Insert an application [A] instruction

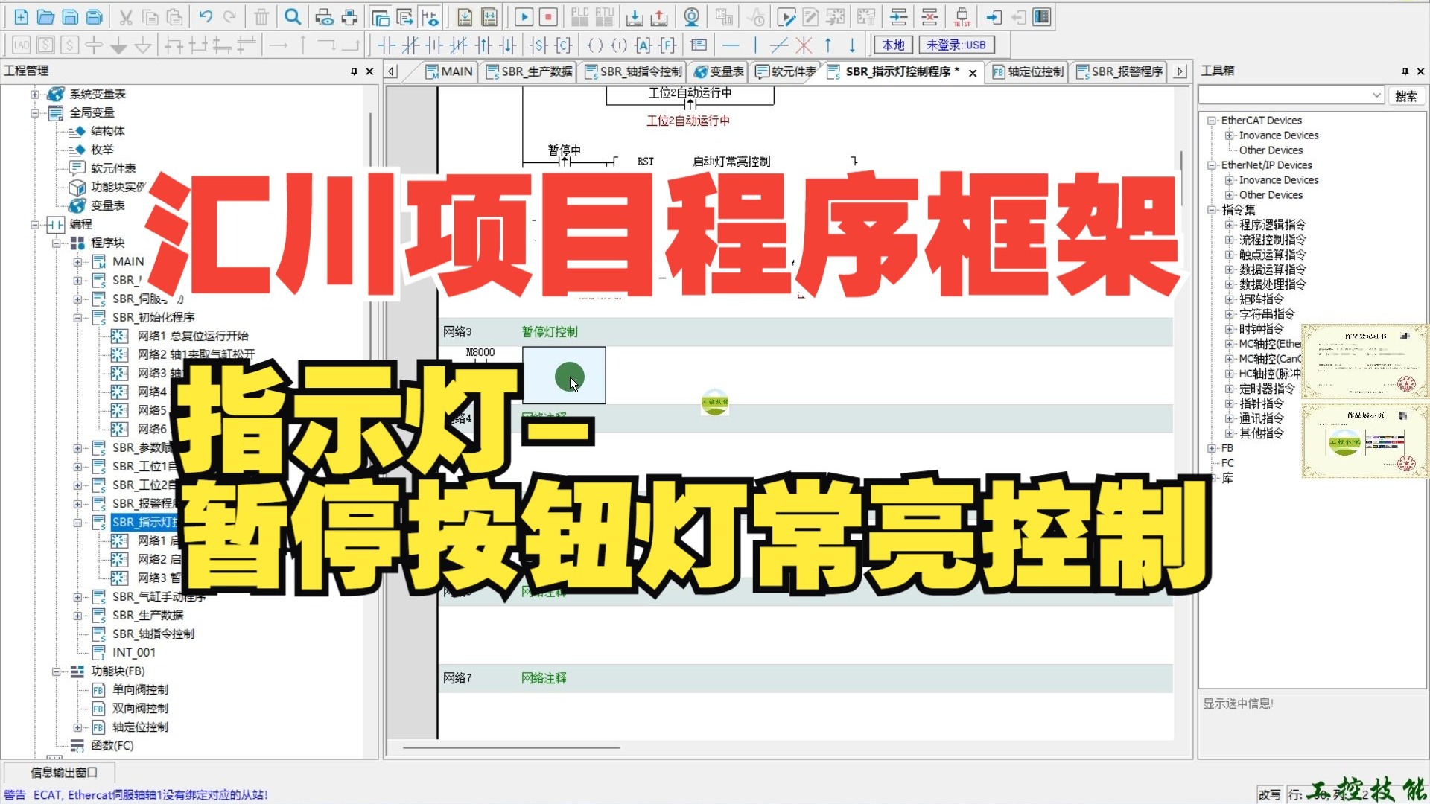[643, 45]
